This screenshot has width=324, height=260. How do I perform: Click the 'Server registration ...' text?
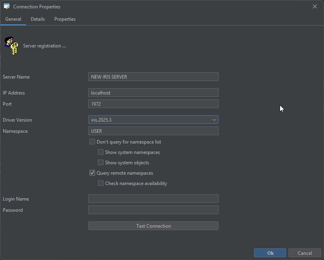tap(44, 46)
